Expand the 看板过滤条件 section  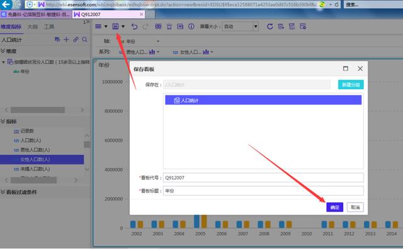click(3, 192)
